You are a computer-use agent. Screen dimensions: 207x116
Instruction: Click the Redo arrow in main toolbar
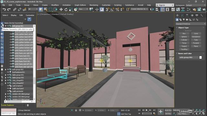[x=9, y=9]
